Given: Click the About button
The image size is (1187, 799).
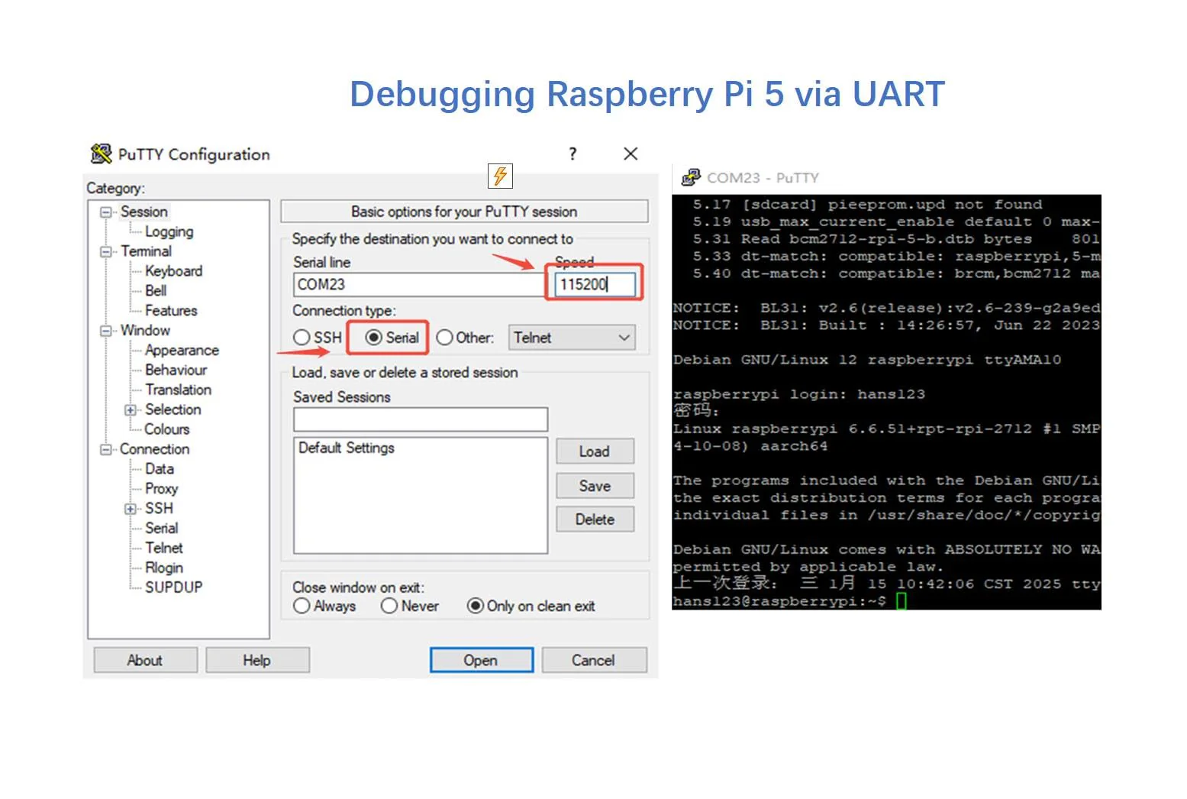Looking at the screenshot, I should point(145,660).
